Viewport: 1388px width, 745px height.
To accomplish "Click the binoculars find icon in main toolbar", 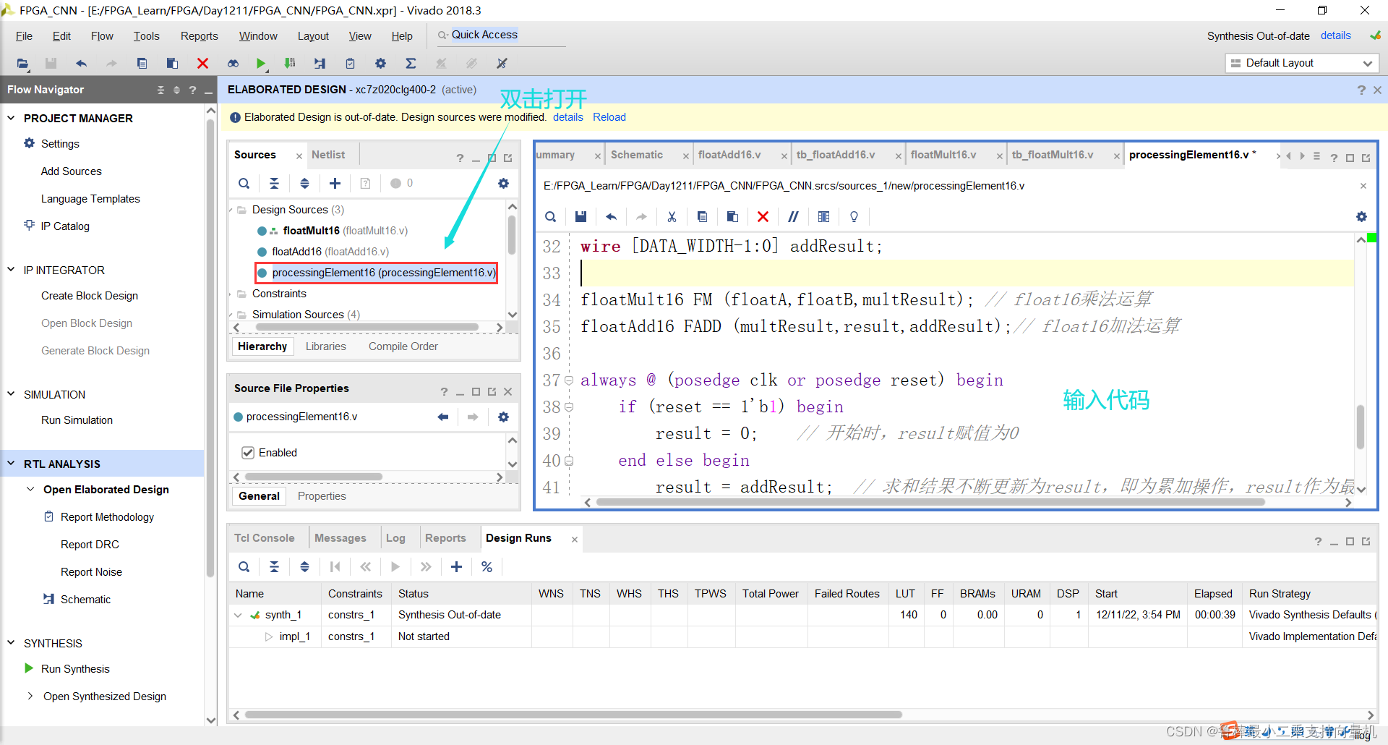I will pos(233,64).
